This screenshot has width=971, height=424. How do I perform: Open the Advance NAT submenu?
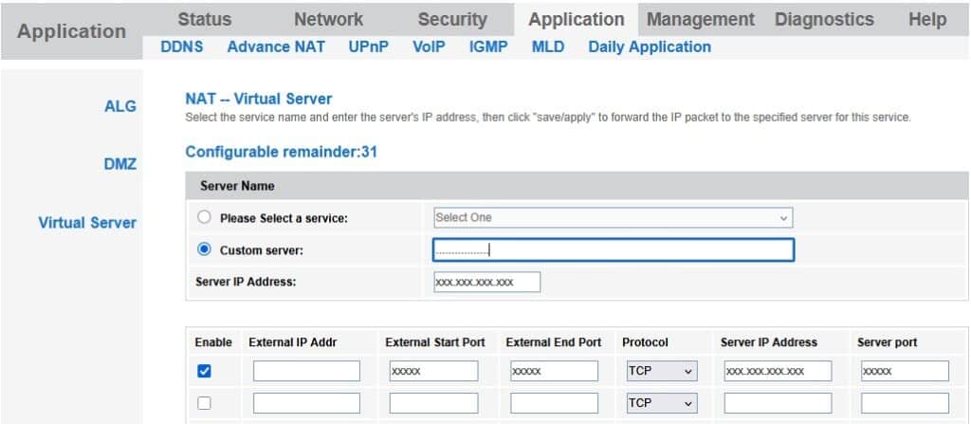[x=276, y=46]
